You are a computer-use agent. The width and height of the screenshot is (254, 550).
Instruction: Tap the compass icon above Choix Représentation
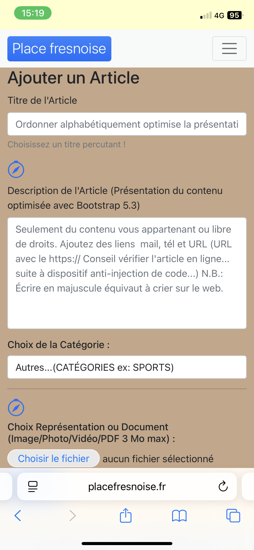pyautogui.click(x=16, y=408)
